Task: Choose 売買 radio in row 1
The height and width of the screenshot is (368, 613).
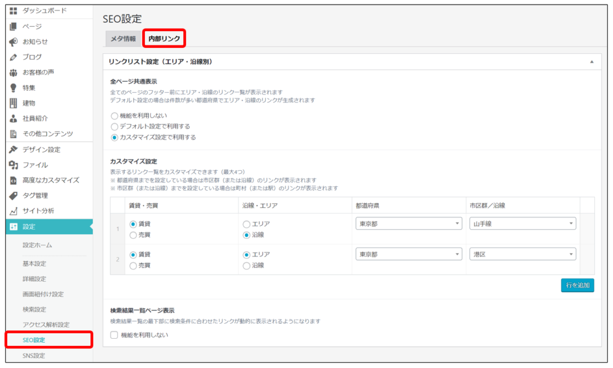Action: tap(133, 235)
